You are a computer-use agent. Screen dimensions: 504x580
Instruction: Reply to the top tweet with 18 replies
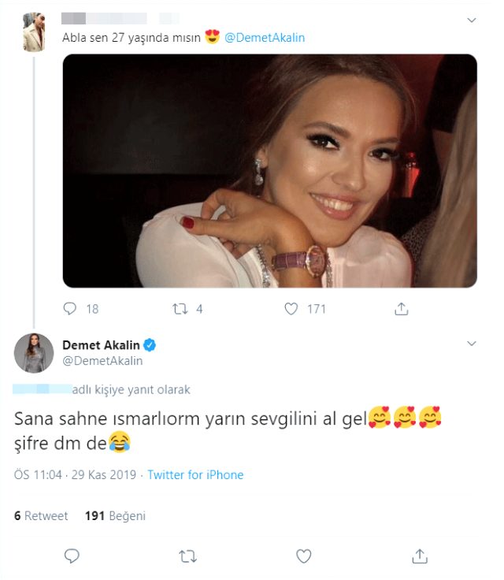pyautogui.click(x=69, y=309)
